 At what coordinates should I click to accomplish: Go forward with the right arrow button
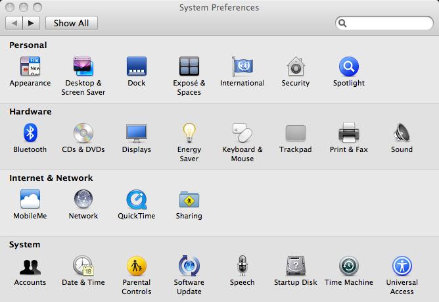(31, 23)
